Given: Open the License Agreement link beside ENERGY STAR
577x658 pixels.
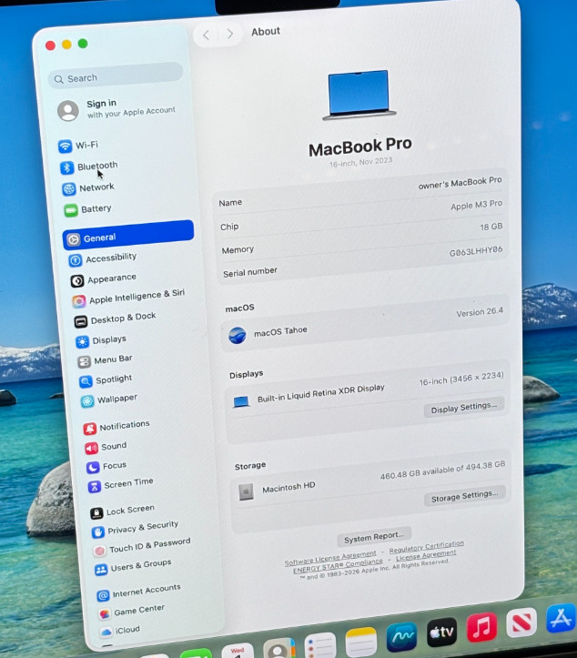Looking at the screenshot, I should click(426, 555).
